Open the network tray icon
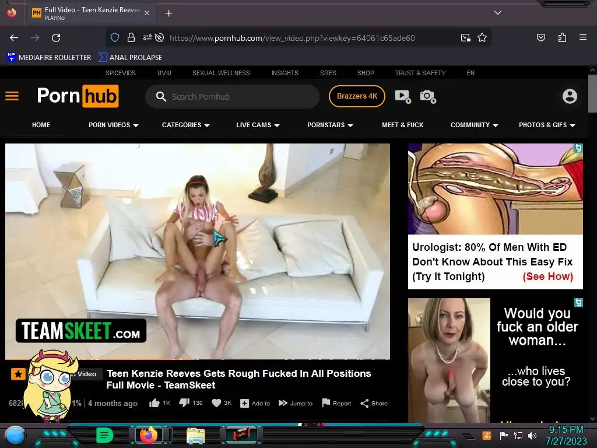 coord(518,435)
